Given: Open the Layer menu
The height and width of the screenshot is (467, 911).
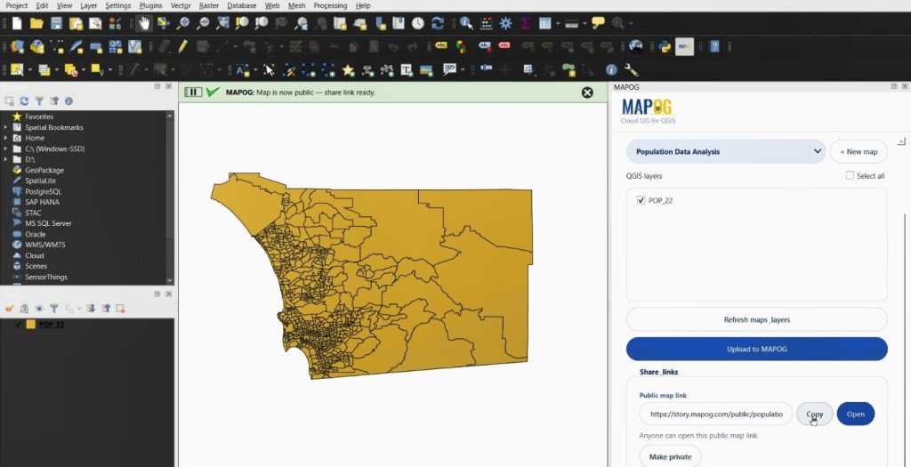Looking at the screenshot, I should tap(88, 6).
